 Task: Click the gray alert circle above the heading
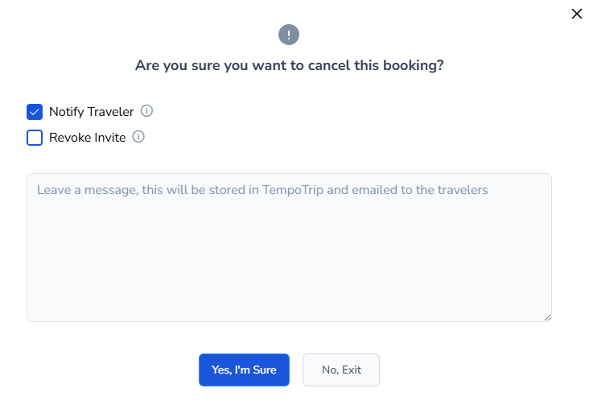pos(289,35)
